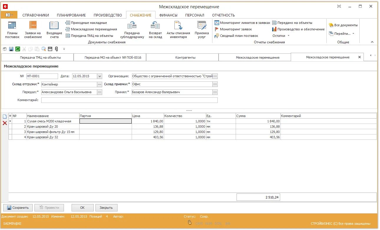Open Межскладские перемещения from the ribbon

tap(91, 29)
